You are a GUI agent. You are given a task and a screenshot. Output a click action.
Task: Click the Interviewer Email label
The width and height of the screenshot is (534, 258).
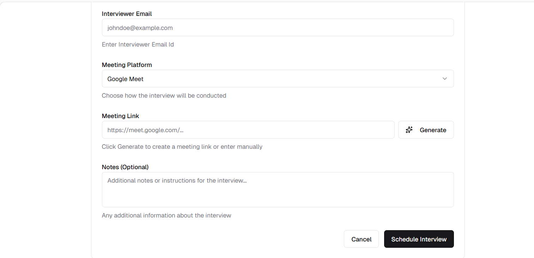point(127,14)
